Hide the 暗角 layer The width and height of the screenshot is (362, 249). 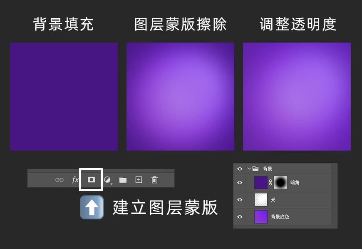point(239,182)
